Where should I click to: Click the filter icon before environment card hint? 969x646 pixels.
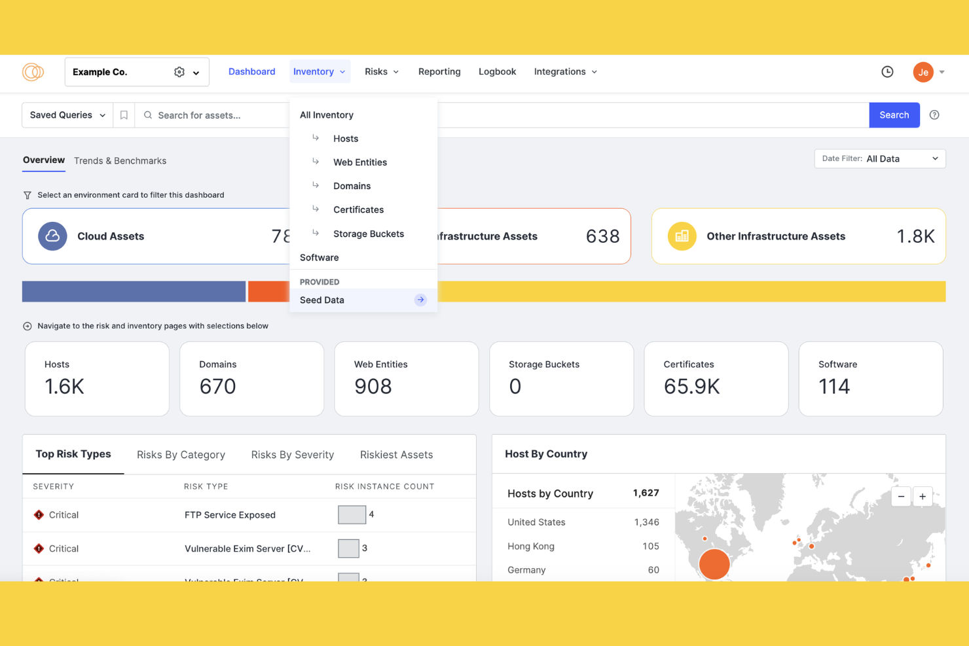pyautogui.click(x=27, y=194)
